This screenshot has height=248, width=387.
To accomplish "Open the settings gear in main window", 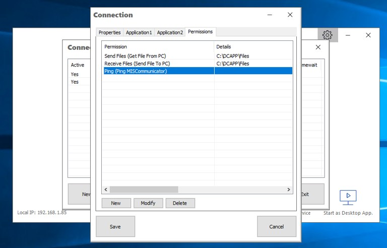I will (327, 35).
